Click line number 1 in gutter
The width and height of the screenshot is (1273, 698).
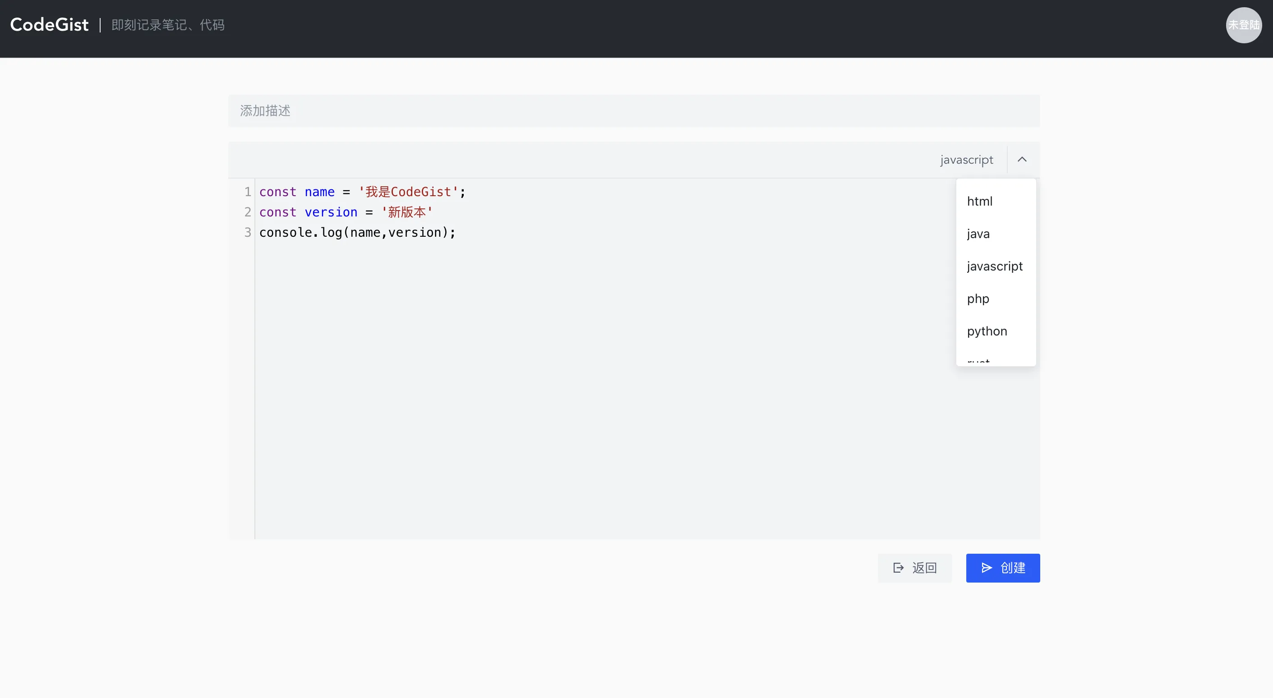[x=248, y=192]
